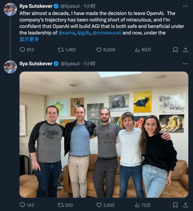
Task: Open the @miramurati mention link
Action: [107, 33]
